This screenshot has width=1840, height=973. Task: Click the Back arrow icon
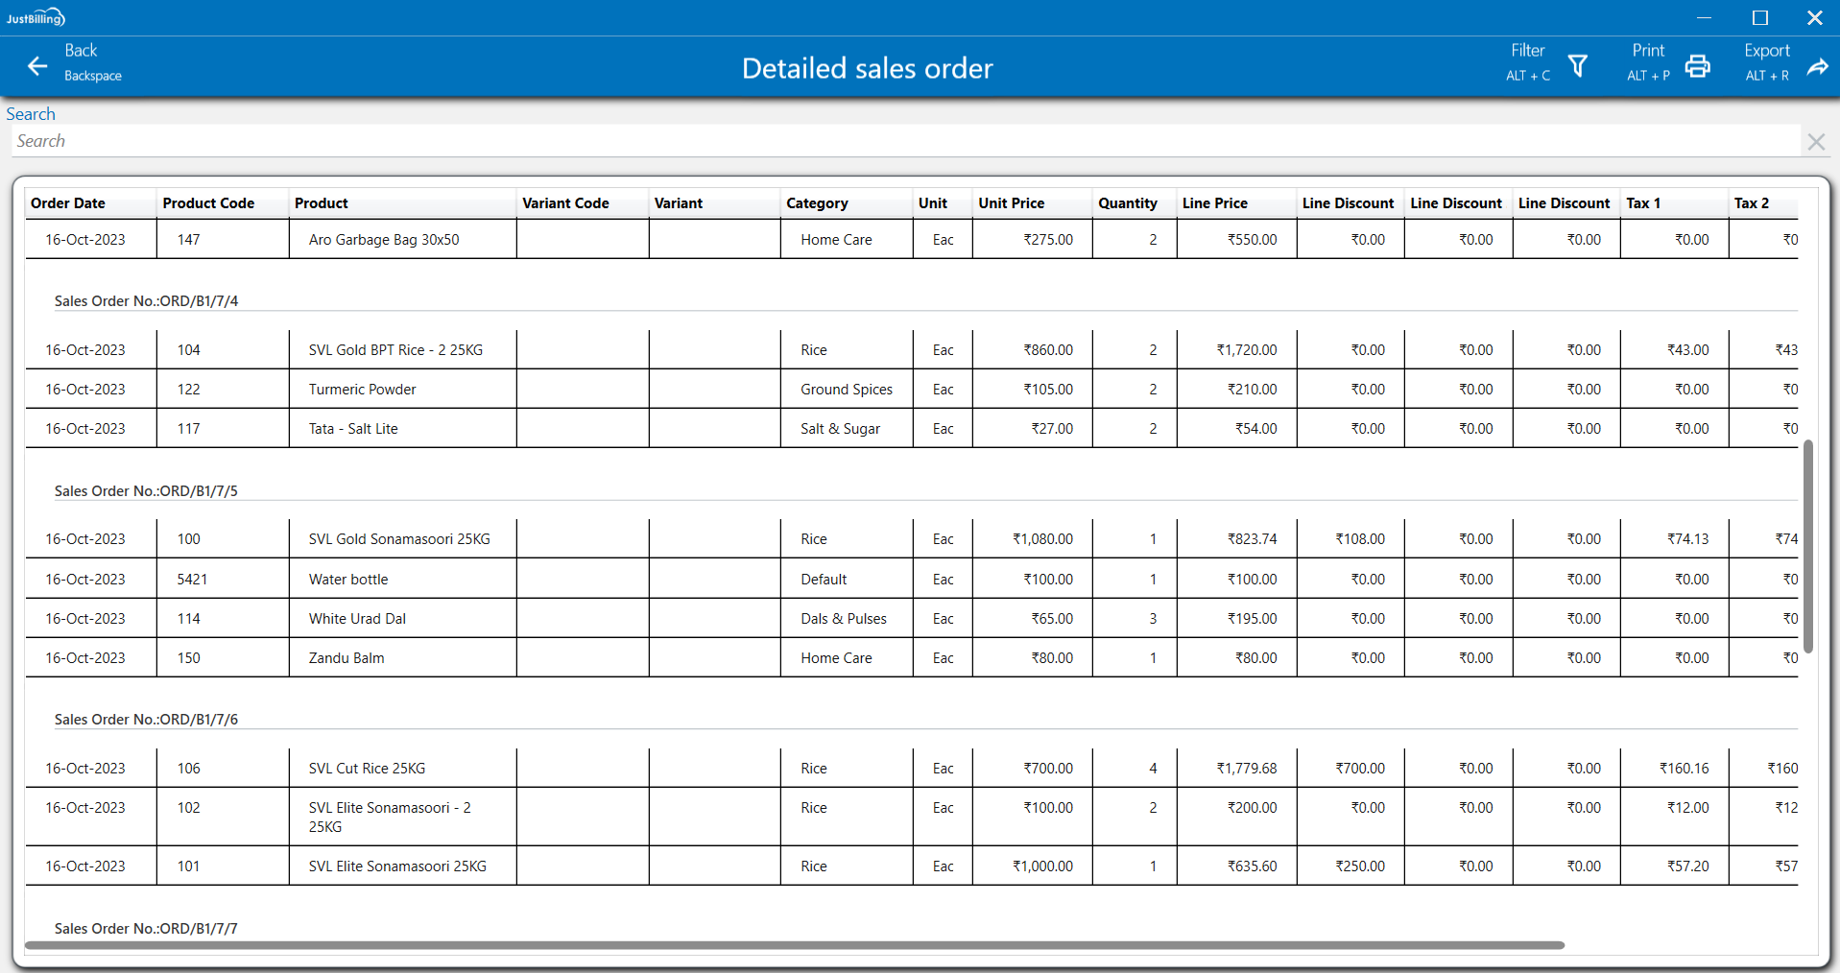[x=37, y=65]
